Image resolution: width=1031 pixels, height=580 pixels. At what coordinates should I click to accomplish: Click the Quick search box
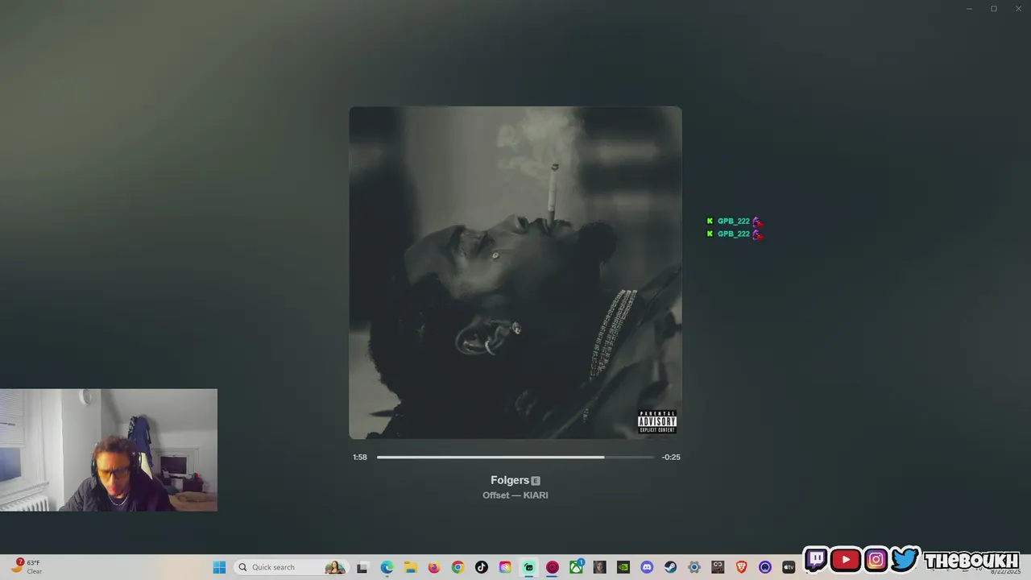tap(292, 567)
